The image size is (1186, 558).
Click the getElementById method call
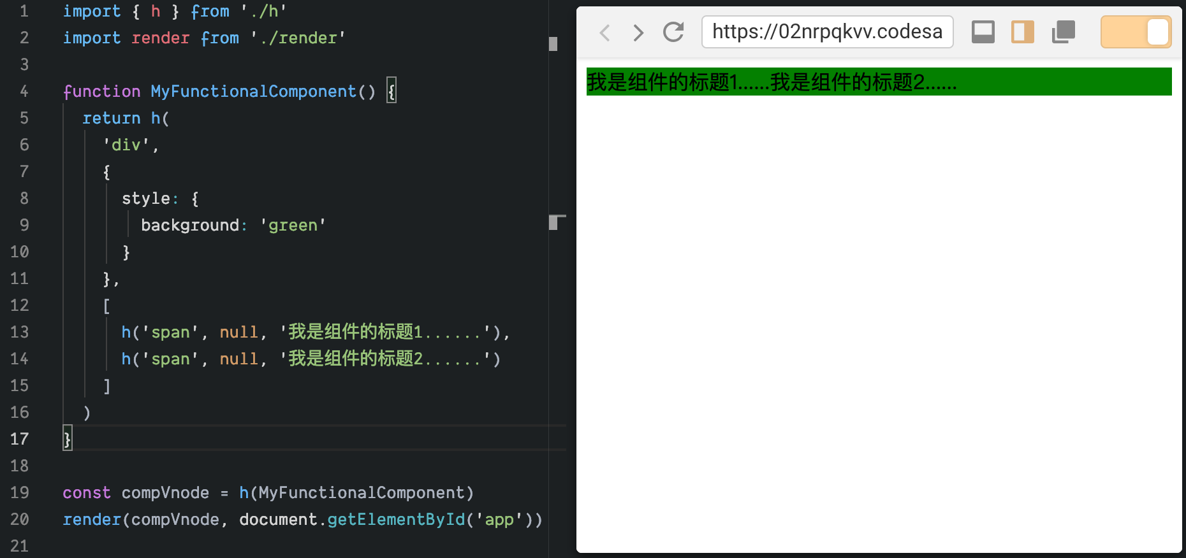(395, 520)
